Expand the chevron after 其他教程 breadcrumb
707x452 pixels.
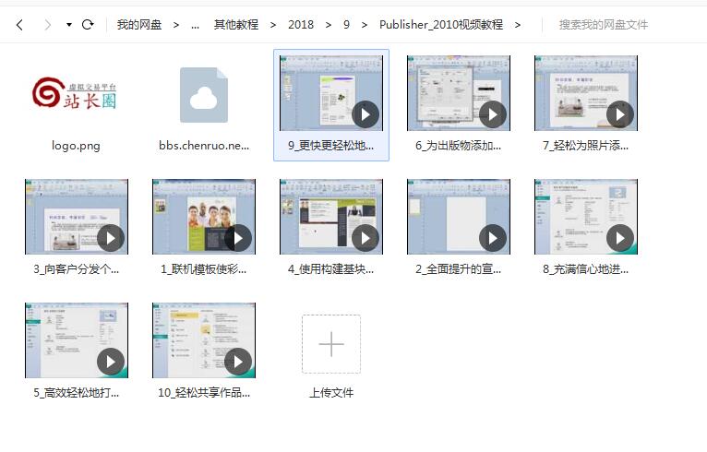pos(273,25)
